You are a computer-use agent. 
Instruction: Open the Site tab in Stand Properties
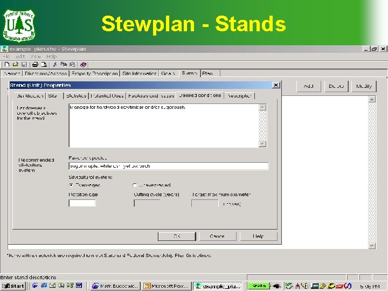click(54, 96)
